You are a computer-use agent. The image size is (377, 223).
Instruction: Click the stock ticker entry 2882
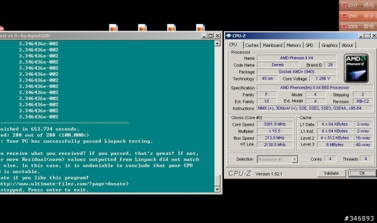coord(358,16)
